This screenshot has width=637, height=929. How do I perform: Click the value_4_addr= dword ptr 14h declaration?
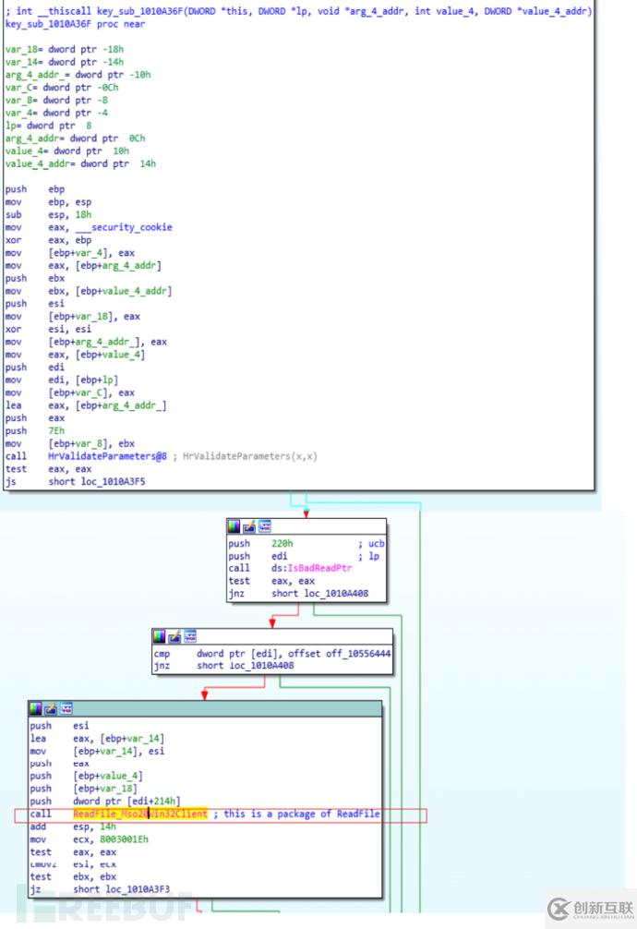80,164
